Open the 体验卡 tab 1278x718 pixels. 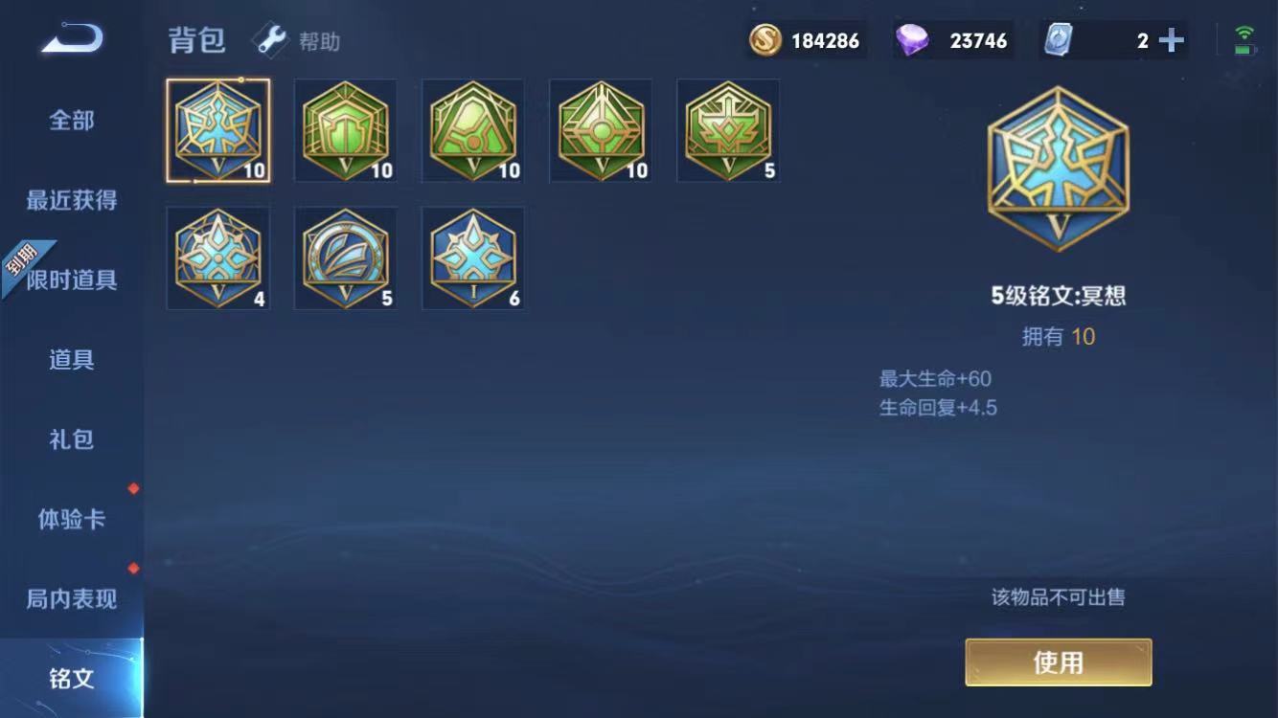tap(72, 519)
